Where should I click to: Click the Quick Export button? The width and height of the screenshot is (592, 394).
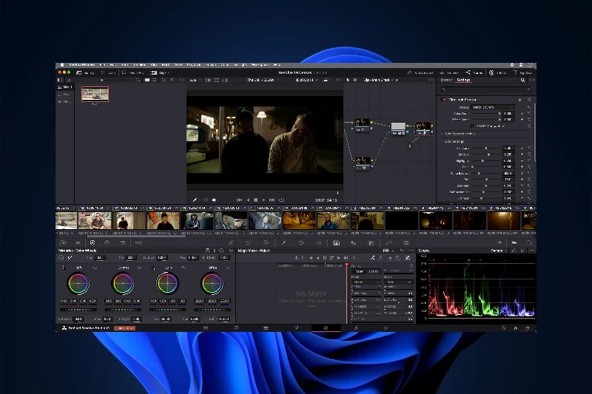(420, 72)
